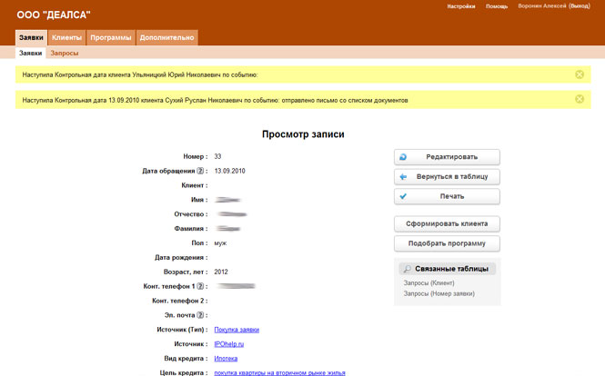Open related table Запросы (Клиент)
The width and height of the screenshot is (605, 376).
click(x=429, y=283)
